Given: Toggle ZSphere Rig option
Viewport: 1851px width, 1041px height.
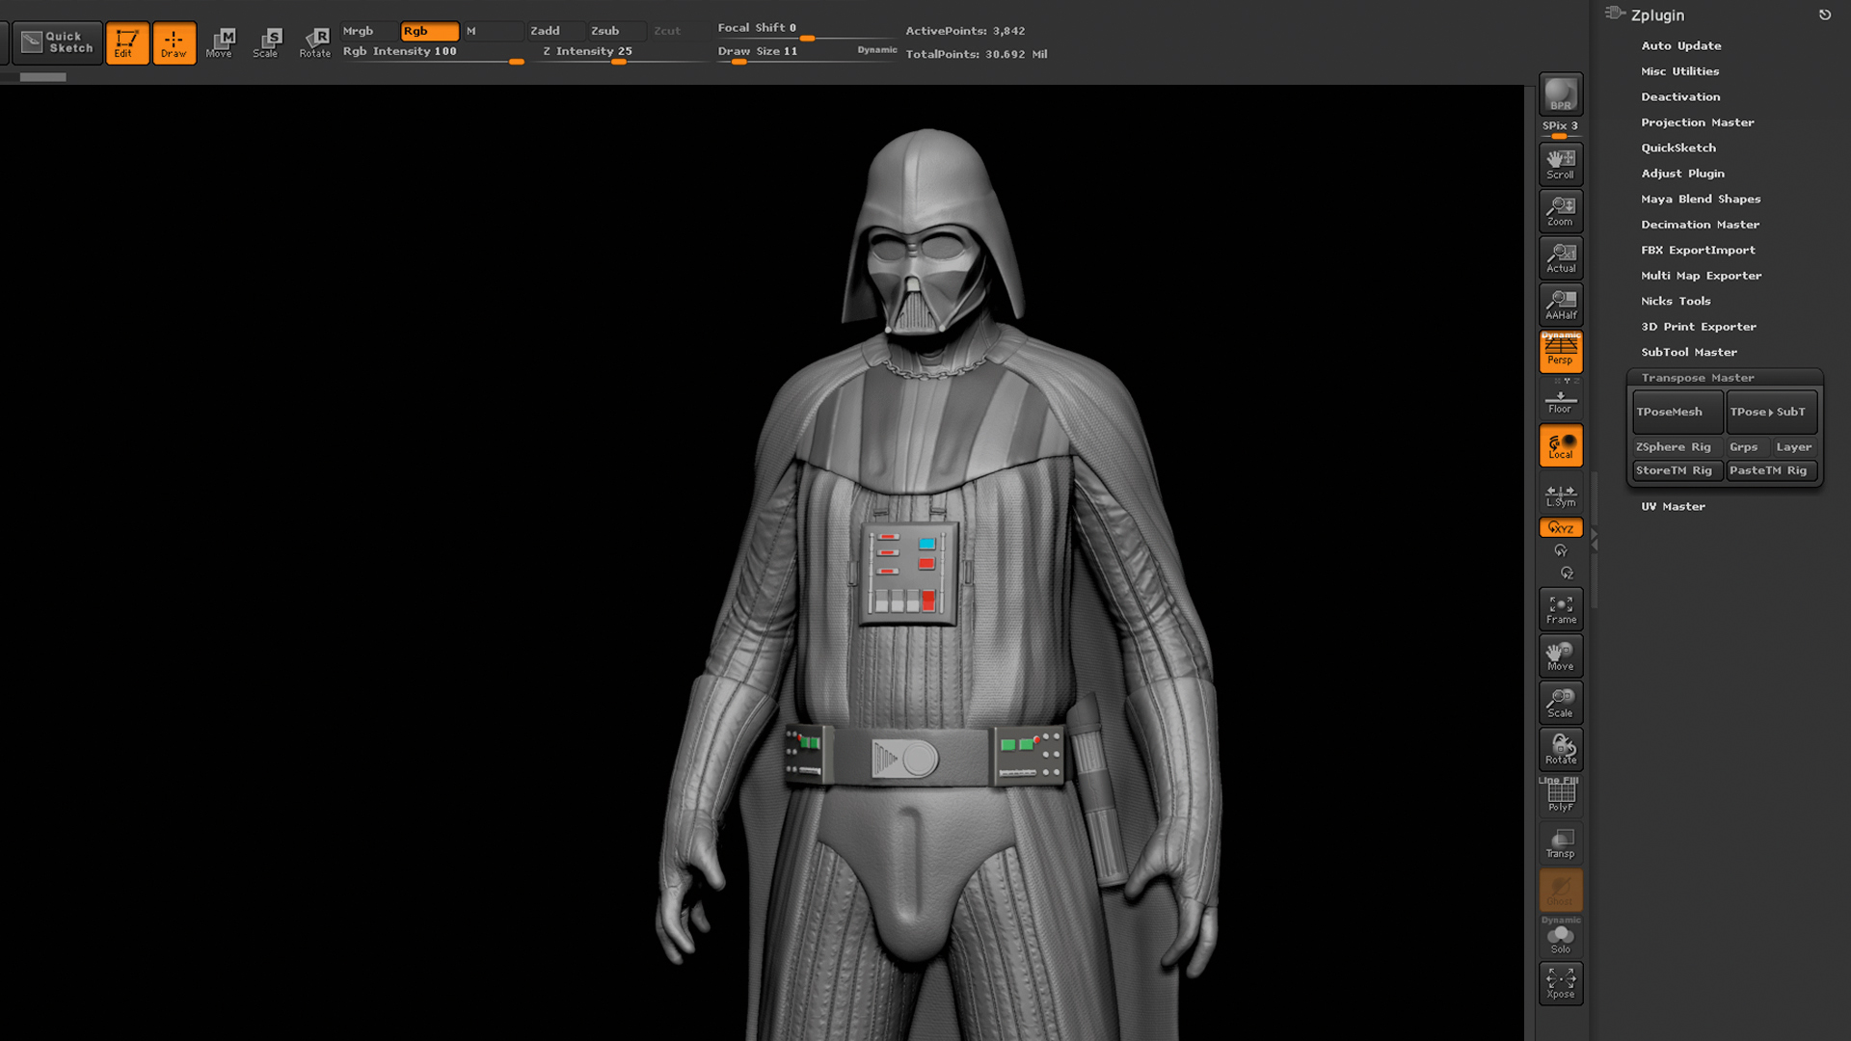Looking at the screenshot, I should 1677,447.
